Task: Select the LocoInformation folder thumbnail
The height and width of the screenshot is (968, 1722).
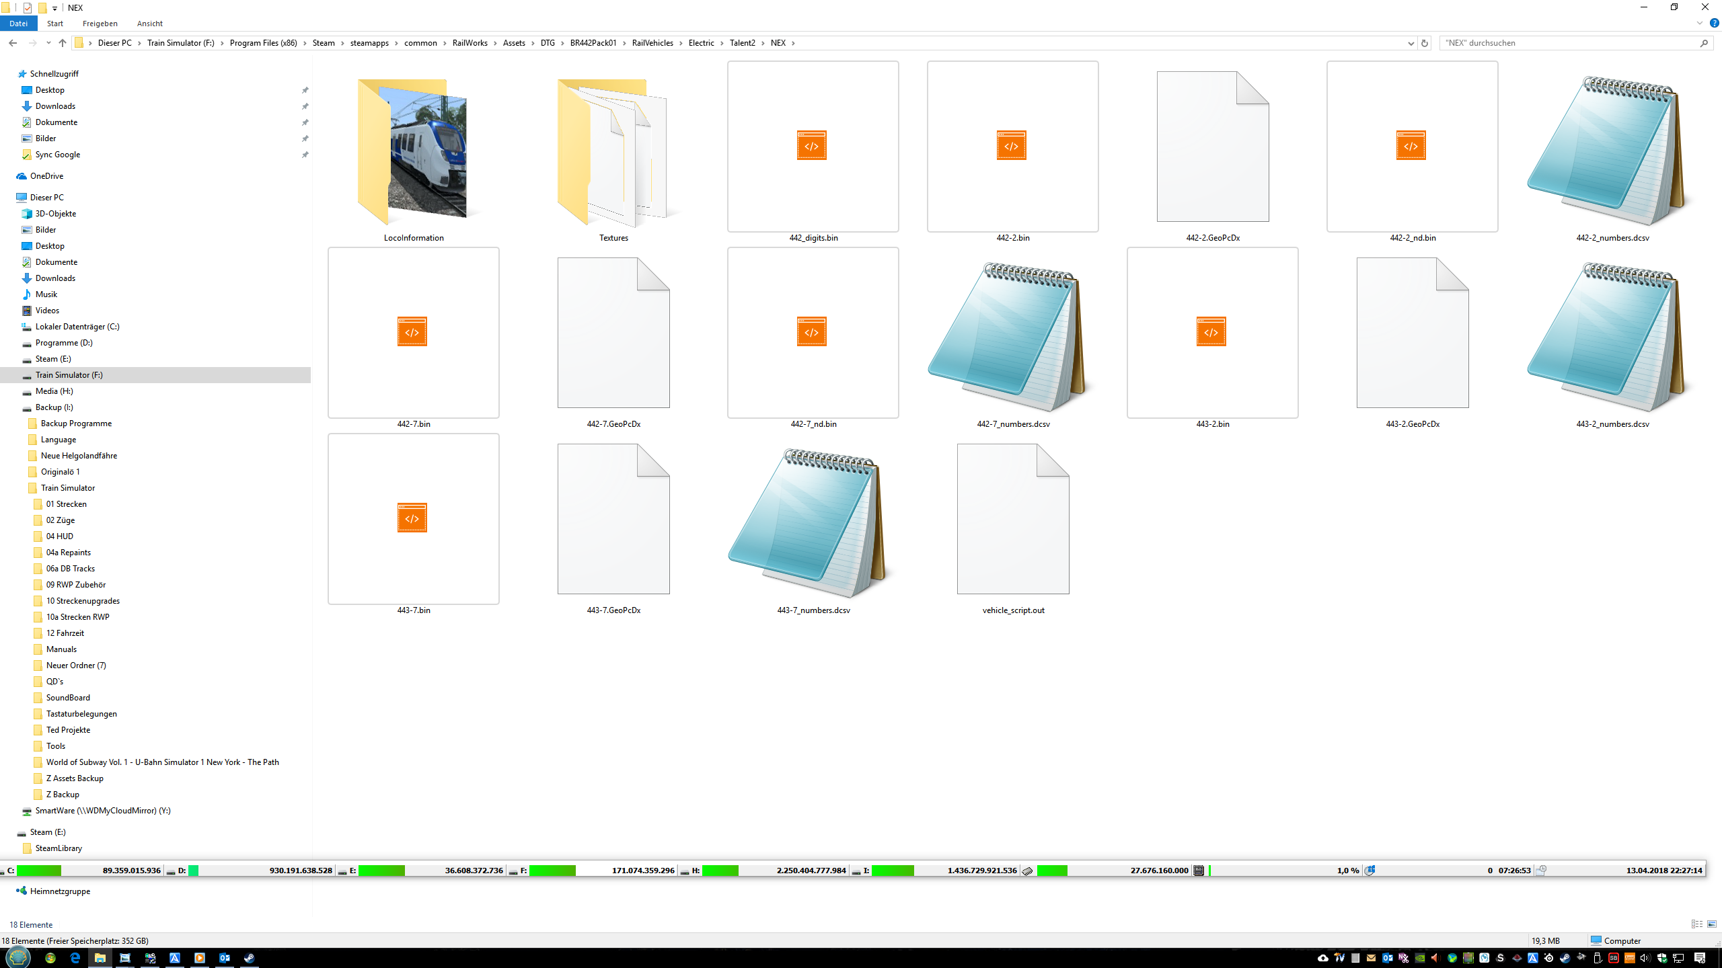Action: [413, 153]
